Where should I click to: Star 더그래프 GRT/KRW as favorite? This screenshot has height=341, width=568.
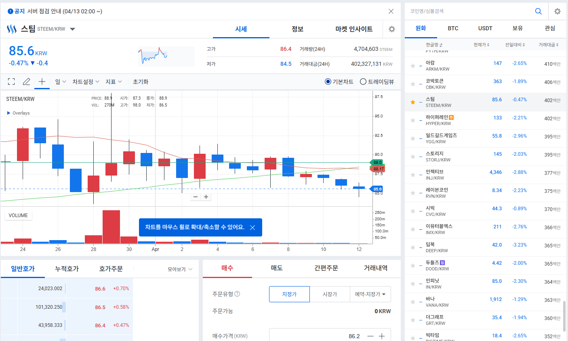pos(413,320)
